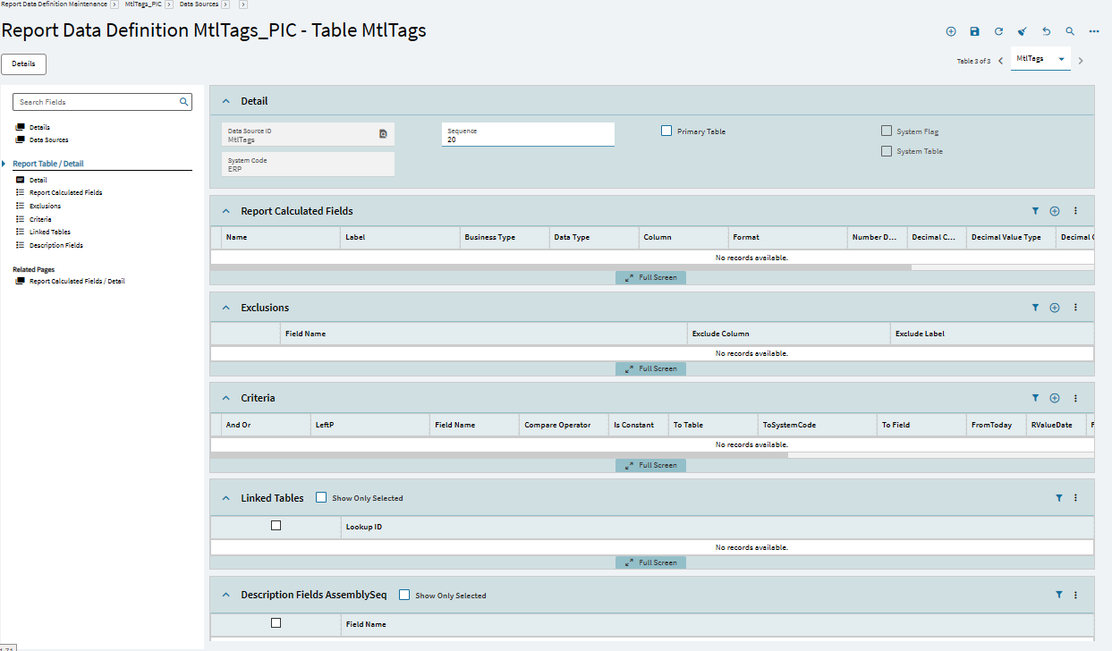Open the overflow three-dots menu at top right
The height and width of the screenshot is (651, 1112).
(1094, 31)
